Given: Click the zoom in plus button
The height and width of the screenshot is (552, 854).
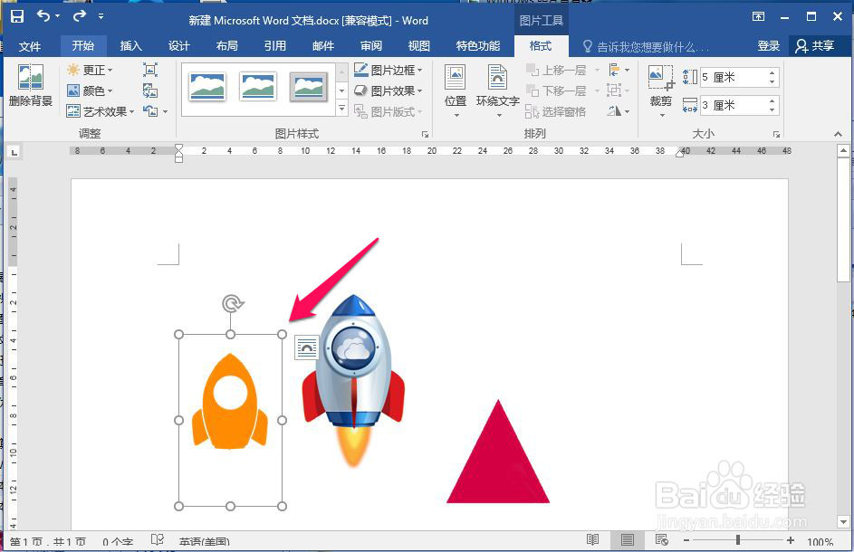Looking at the screenshot, I should tap(791, 540).
